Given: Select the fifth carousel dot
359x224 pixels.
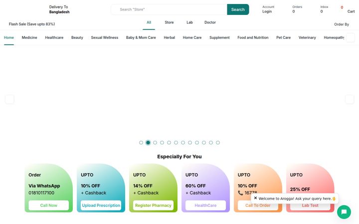Looking at the screenshot, I should 169,143.
